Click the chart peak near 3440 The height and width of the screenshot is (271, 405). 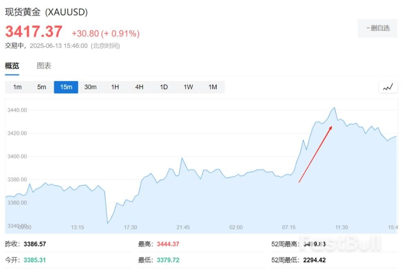point(334,108)
